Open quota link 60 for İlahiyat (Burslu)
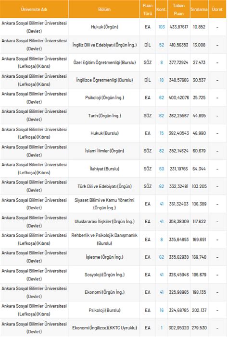This screenshot has width=228, height=337. pos(162,168)
